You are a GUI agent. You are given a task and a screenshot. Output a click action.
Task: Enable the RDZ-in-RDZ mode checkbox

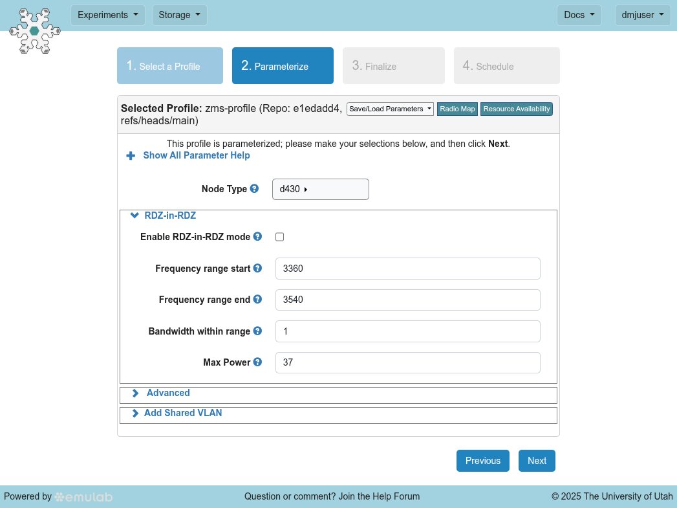click(280, 237)
